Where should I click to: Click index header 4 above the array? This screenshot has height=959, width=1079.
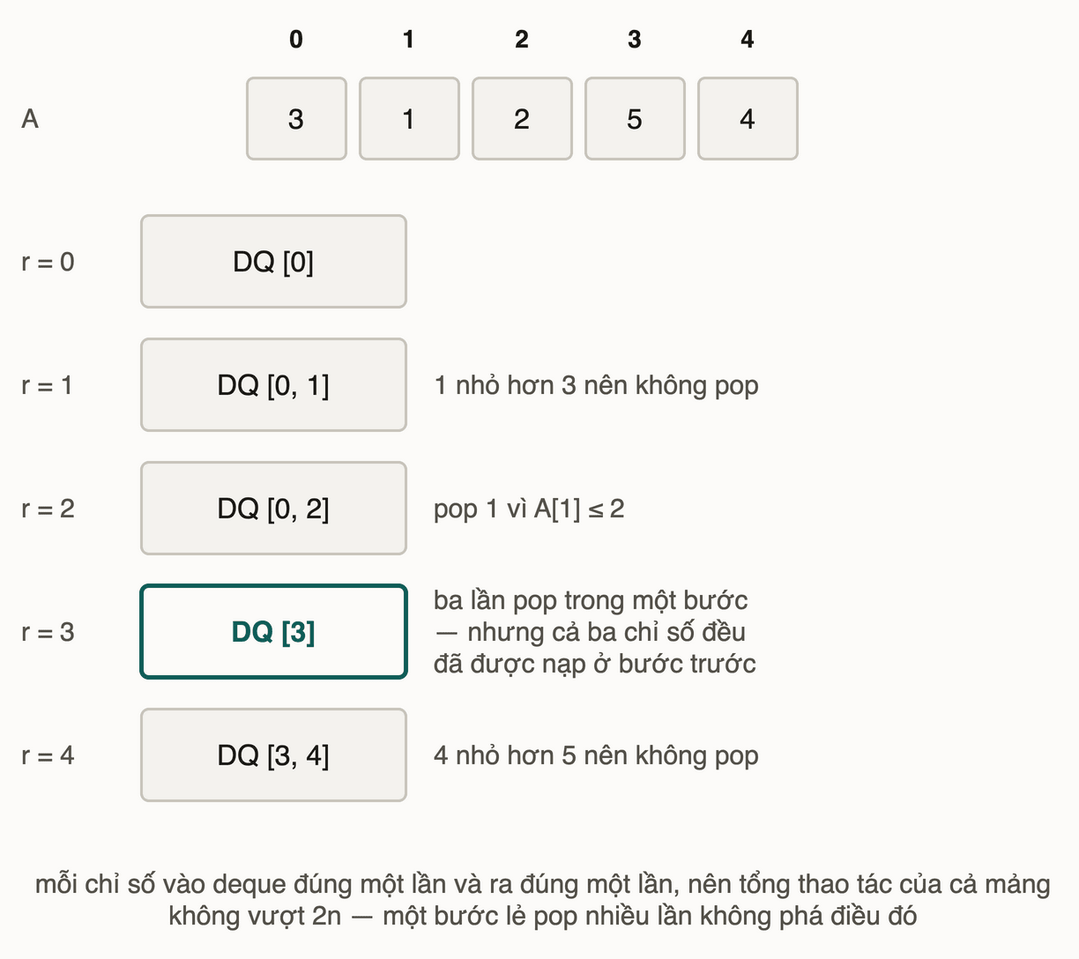(748, 40)
